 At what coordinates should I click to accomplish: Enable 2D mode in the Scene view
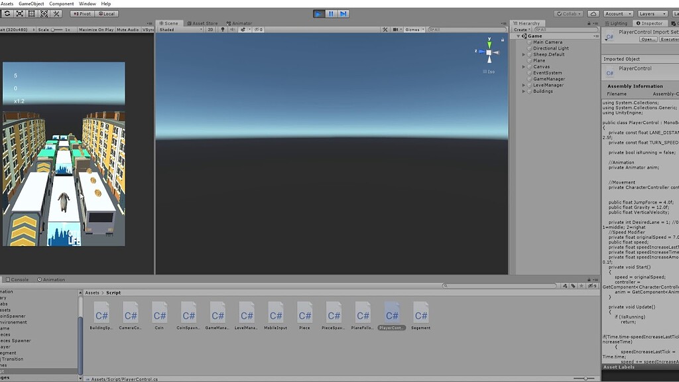point(212,30)
